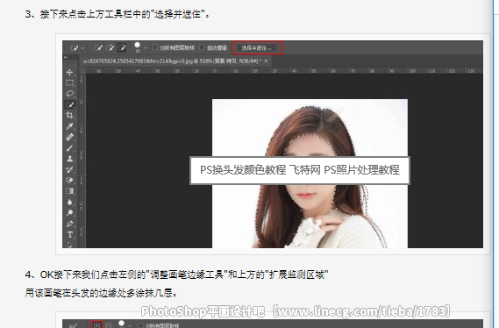This screenshot has height=328, width=499.
Task: Select the Dodge tool
Action: coord(69,212)
